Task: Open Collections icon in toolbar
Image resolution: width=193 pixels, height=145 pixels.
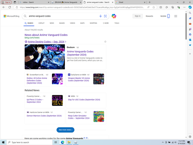Action: (x=173, y=7)
